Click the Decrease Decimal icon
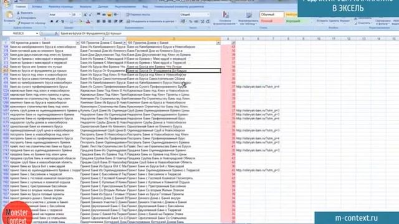The height and width of the screenshot is (224, 399). click(x=208, y=22)
